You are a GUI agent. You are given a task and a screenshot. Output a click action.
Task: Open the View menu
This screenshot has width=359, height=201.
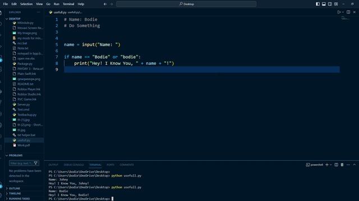39,4
